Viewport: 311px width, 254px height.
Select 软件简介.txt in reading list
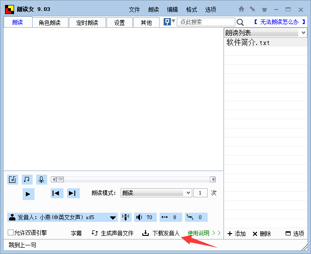point(266,43)
